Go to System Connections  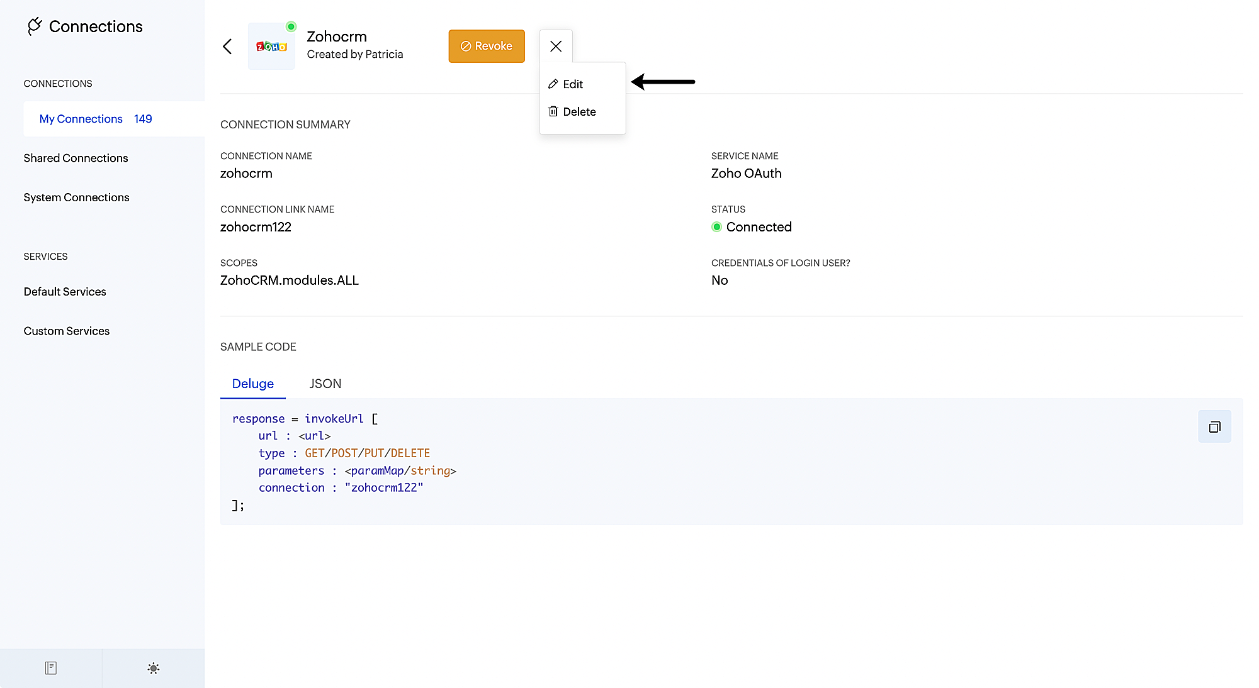tap(76, 197)
